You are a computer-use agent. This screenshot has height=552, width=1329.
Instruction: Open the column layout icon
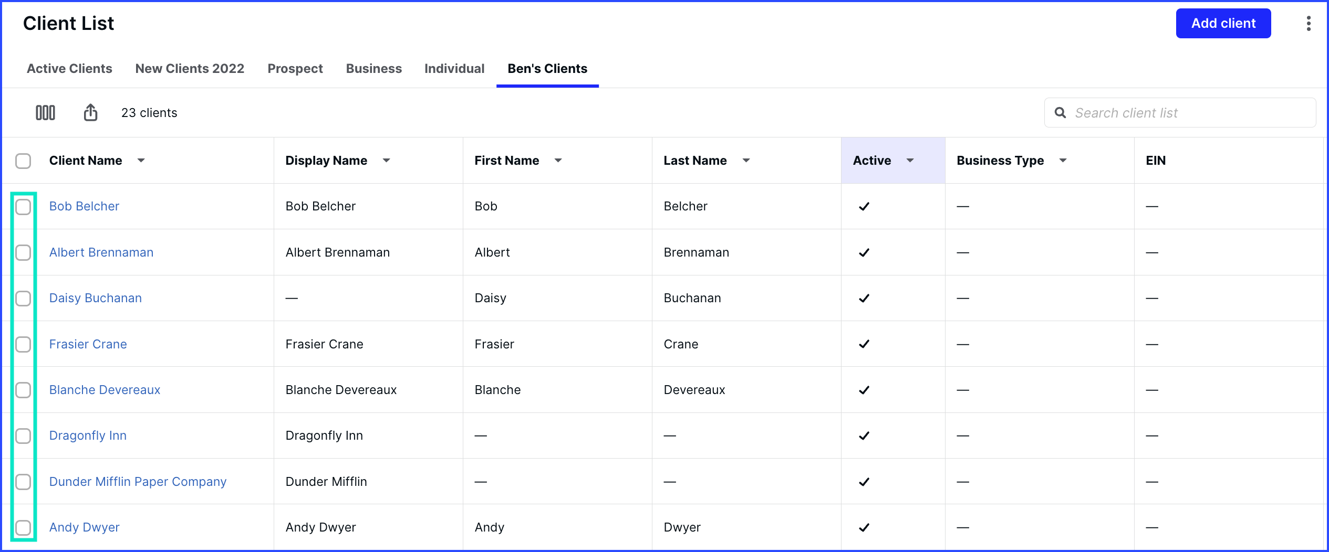[45, 113]
